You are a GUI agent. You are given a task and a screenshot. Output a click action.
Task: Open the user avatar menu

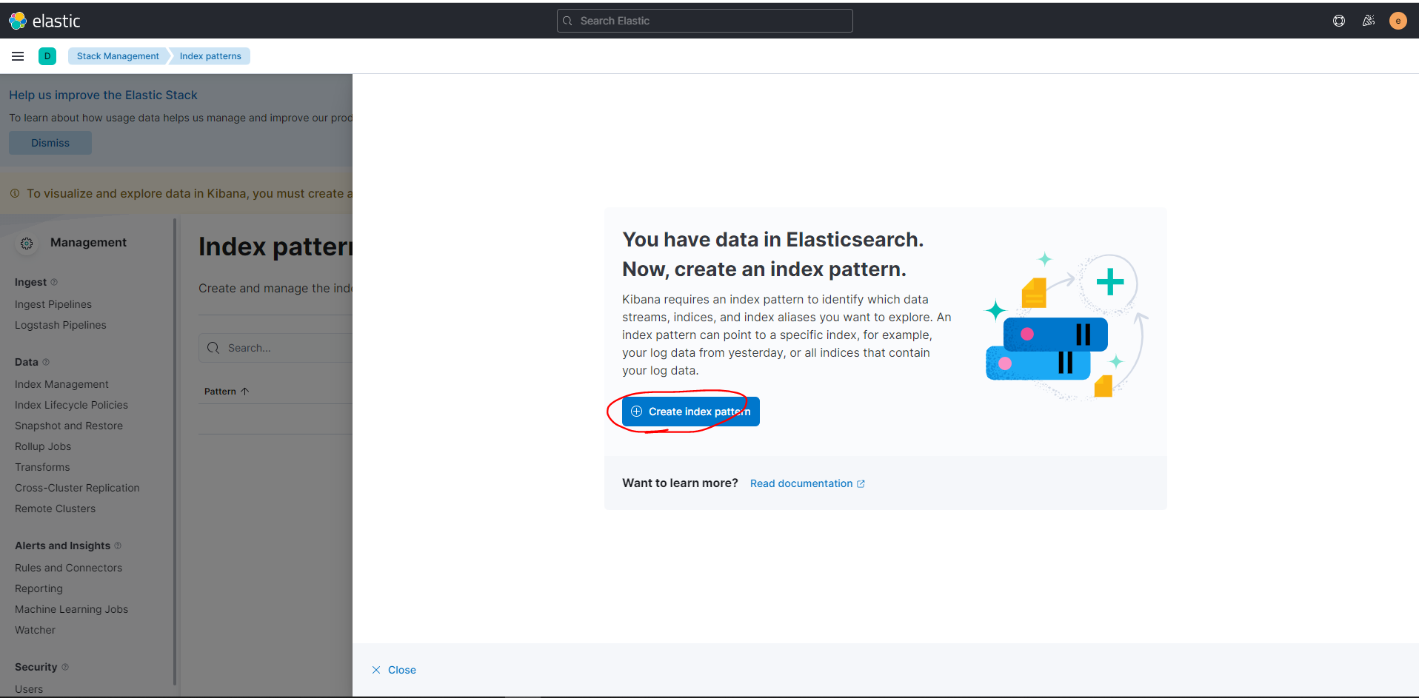coord(1398,21)
